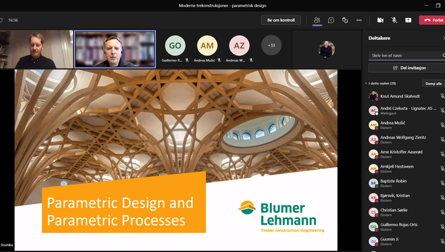Click the share content icon
The width and height of the screenshot is (445, 252).
click(408, 20)
